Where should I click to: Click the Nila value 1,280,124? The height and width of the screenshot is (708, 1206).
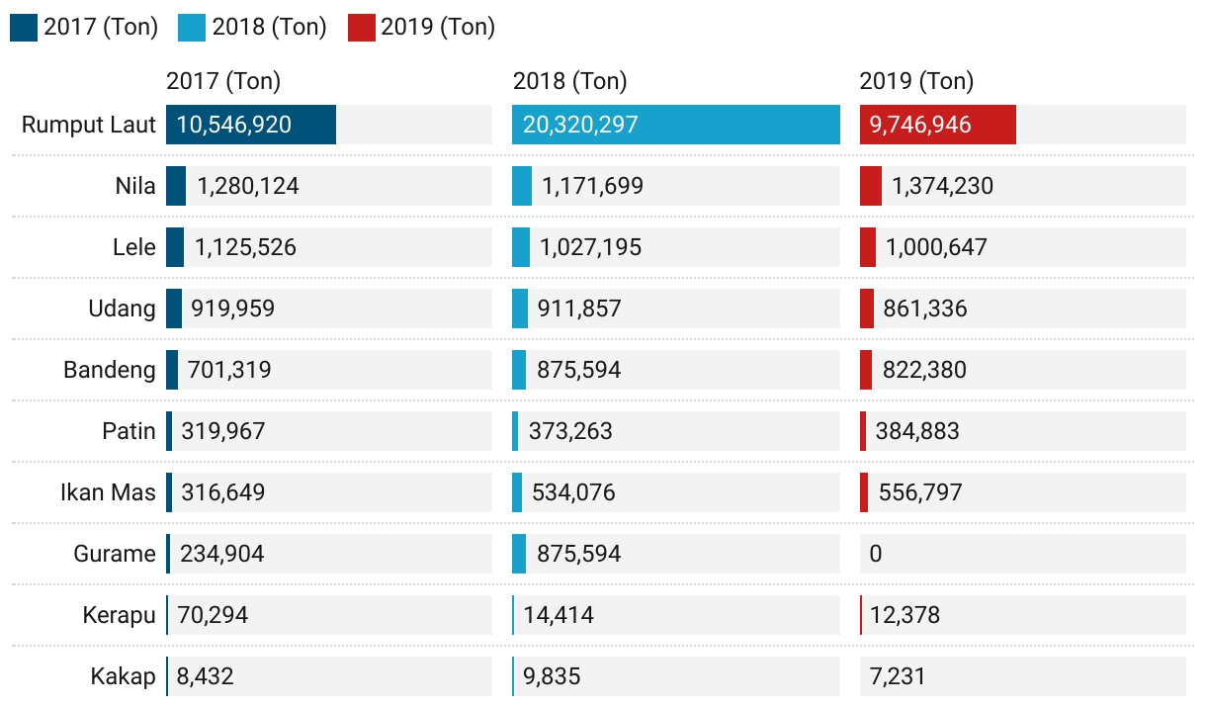[x=247, y=186]
